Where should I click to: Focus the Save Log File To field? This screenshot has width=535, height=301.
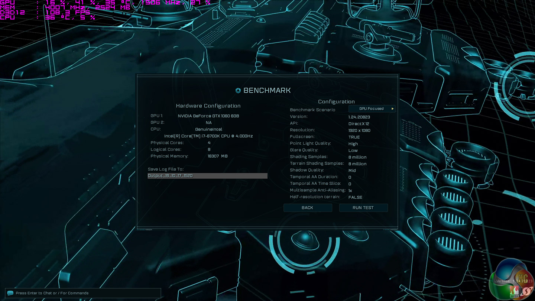pos(207,176)
